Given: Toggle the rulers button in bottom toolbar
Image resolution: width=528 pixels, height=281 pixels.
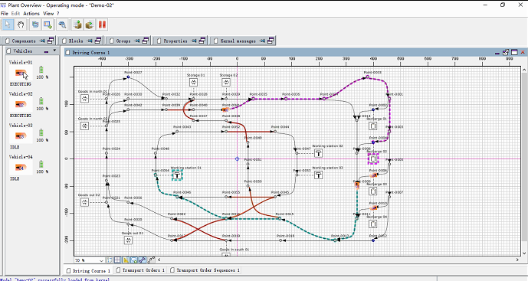Looking at the screenshot, I should point(109,260).
